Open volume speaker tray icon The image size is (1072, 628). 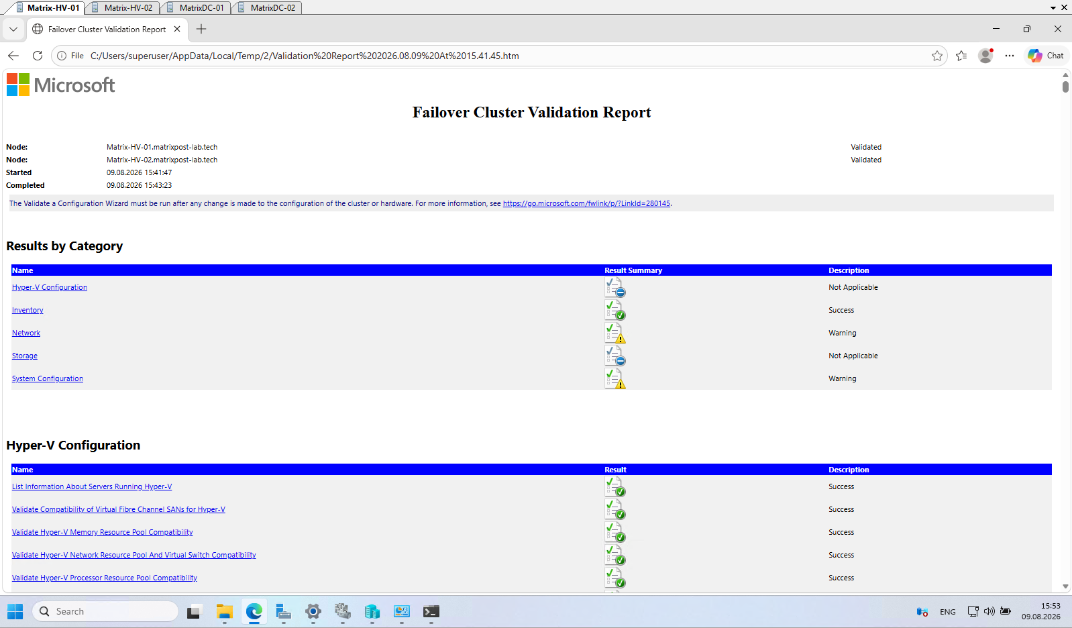tap(989, 611)
